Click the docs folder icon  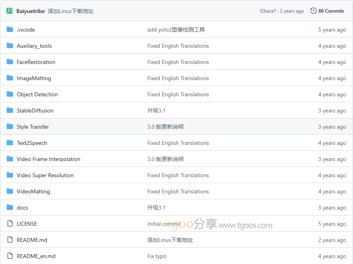click(10, 208)
